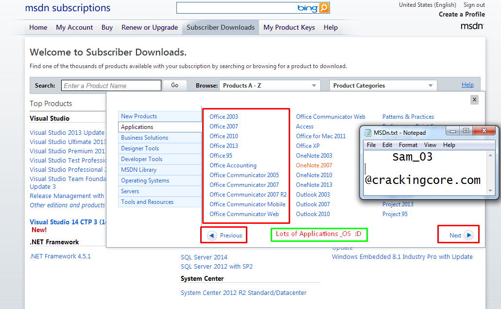Open the File menu in Notepad
Image resolution: width=501 pixels, height=309 pixels.
371,145
